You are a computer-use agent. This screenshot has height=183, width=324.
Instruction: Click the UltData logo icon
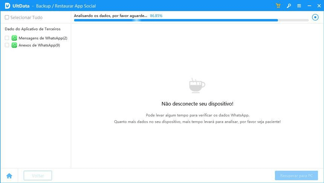(8, 6)
